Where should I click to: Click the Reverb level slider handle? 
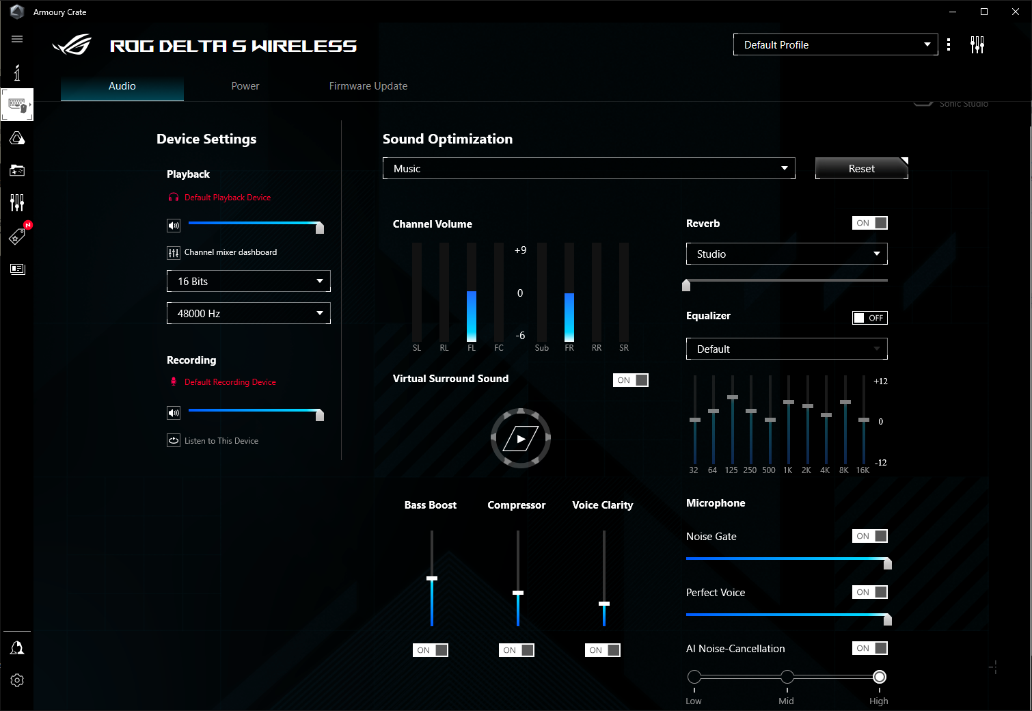(x=686, y=284)
